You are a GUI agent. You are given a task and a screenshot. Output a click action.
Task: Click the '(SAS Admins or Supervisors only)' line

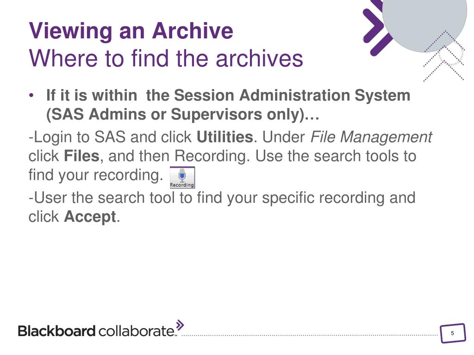(x=182, y=115)
